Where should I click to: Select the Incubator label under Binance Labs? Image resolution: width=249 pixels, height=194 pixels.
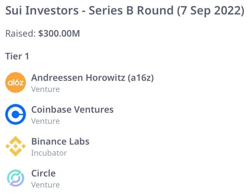49,153
